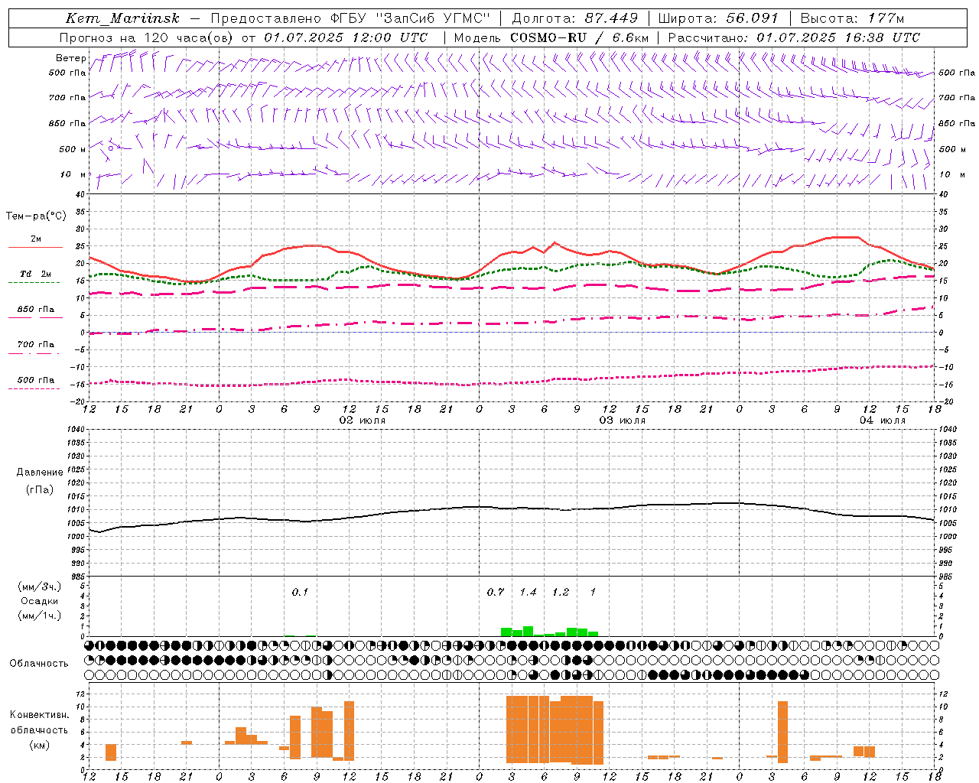
Task: Click the Давление pressure panel label
Action: click(x=40, y=473)
